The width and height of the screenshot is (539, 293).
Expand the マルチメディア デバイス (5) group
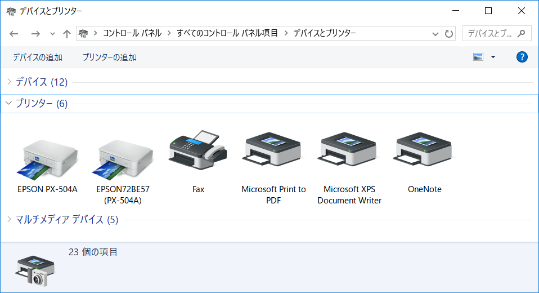9,219
